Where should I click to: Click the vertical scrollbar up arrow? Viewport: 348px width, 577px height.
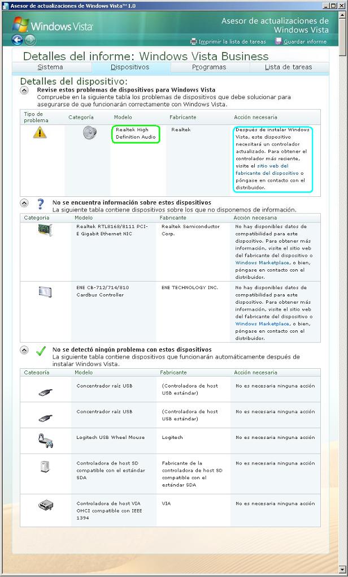[x=342, y=14]
